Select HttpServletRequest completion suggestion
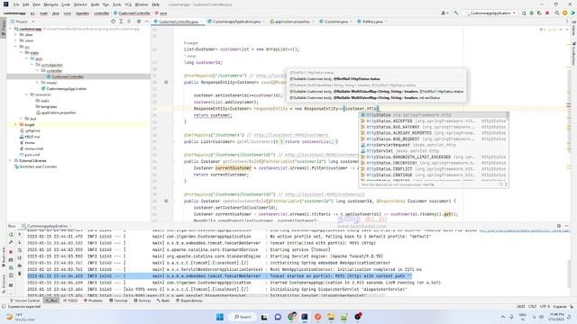This screenshot has height=324, width=577. pos(434,145)
